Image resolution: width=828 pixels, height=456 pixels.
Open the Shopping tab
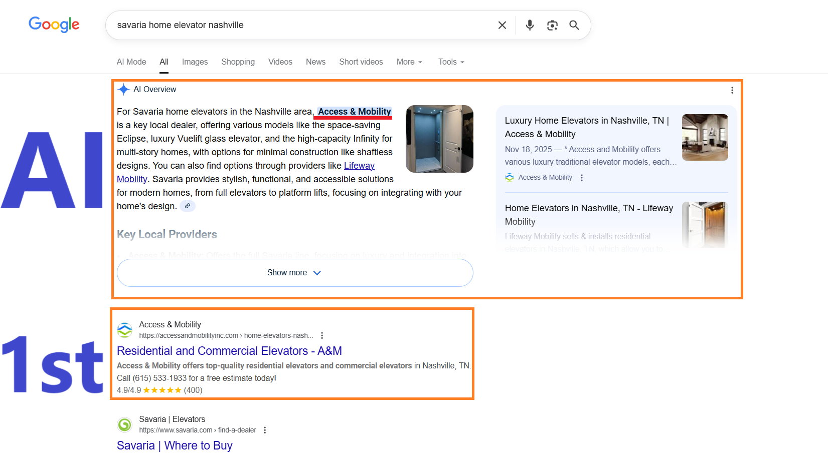[238, 62]
